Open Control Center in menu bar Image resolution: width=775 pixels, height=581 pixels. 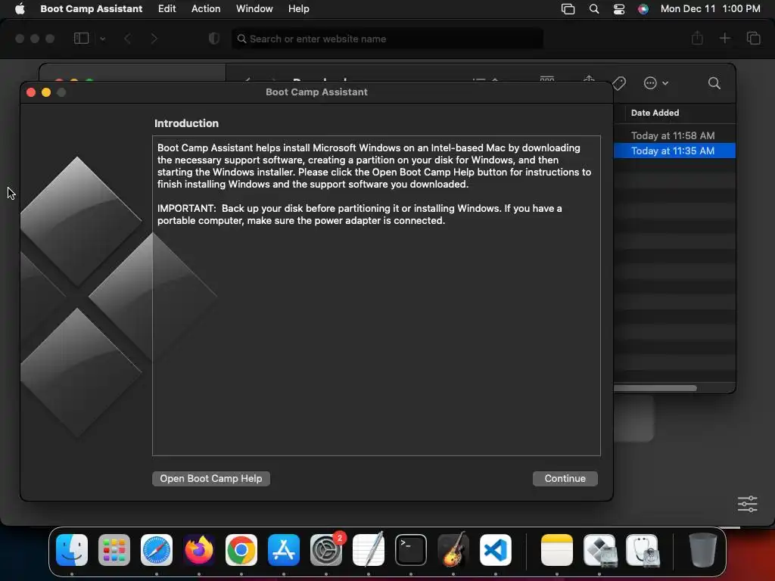click(619, 9)
